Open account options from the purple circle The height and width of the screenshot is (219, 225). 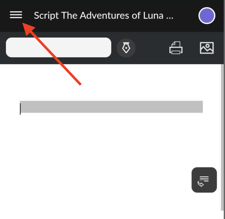coord(207,16)
